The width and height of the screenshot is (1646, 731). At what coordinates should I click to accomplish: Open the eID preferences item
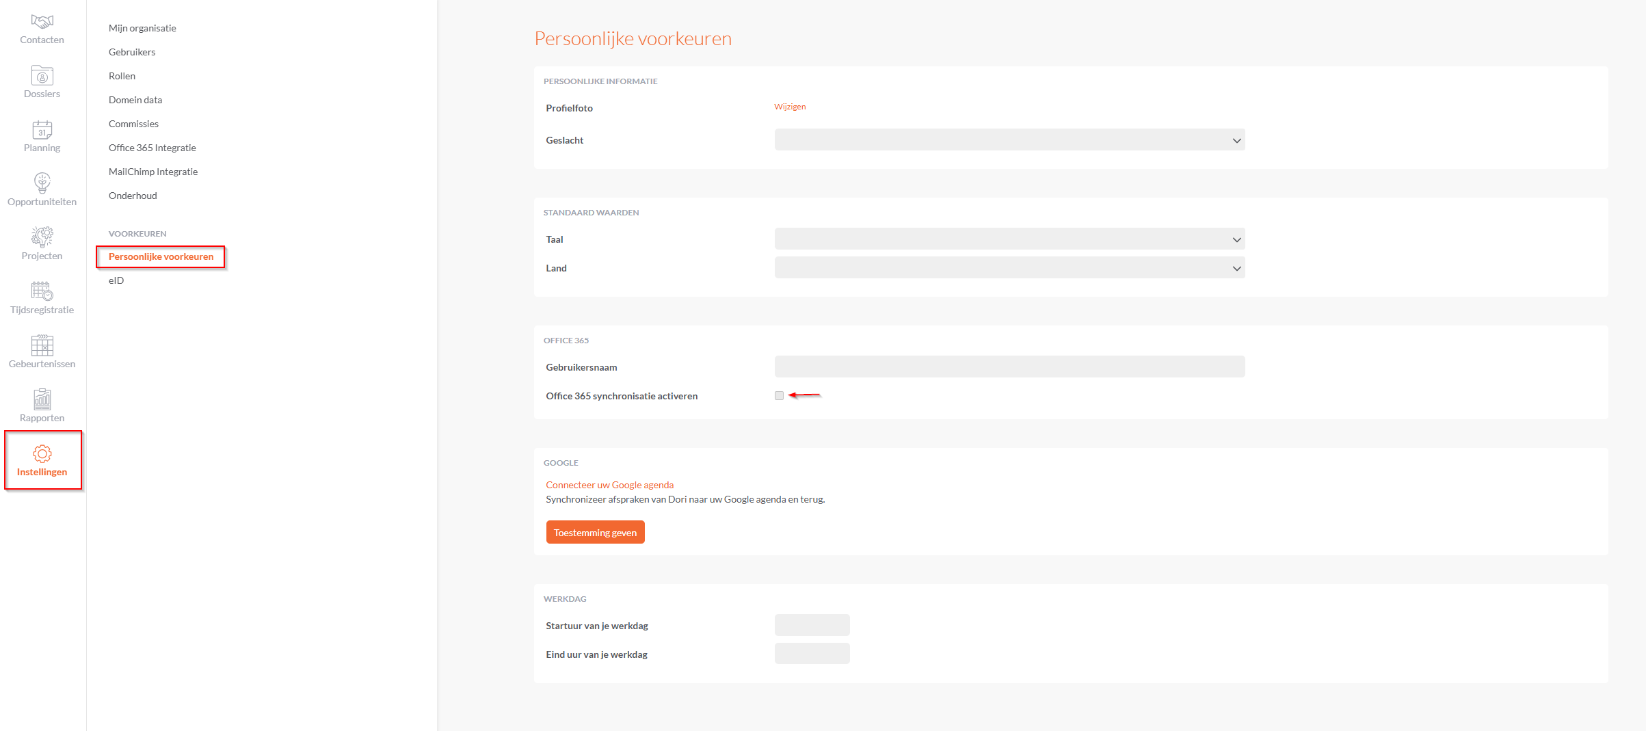tap(116, 280)
